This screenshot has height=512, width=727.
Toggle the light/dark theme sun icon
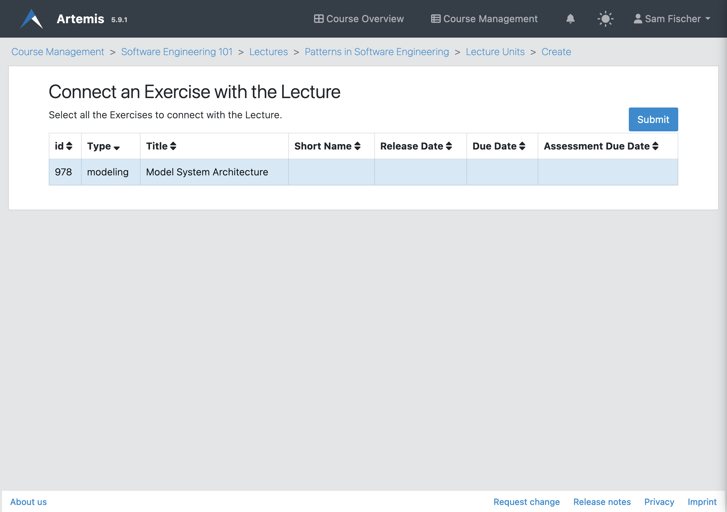(x=605, y=19)
